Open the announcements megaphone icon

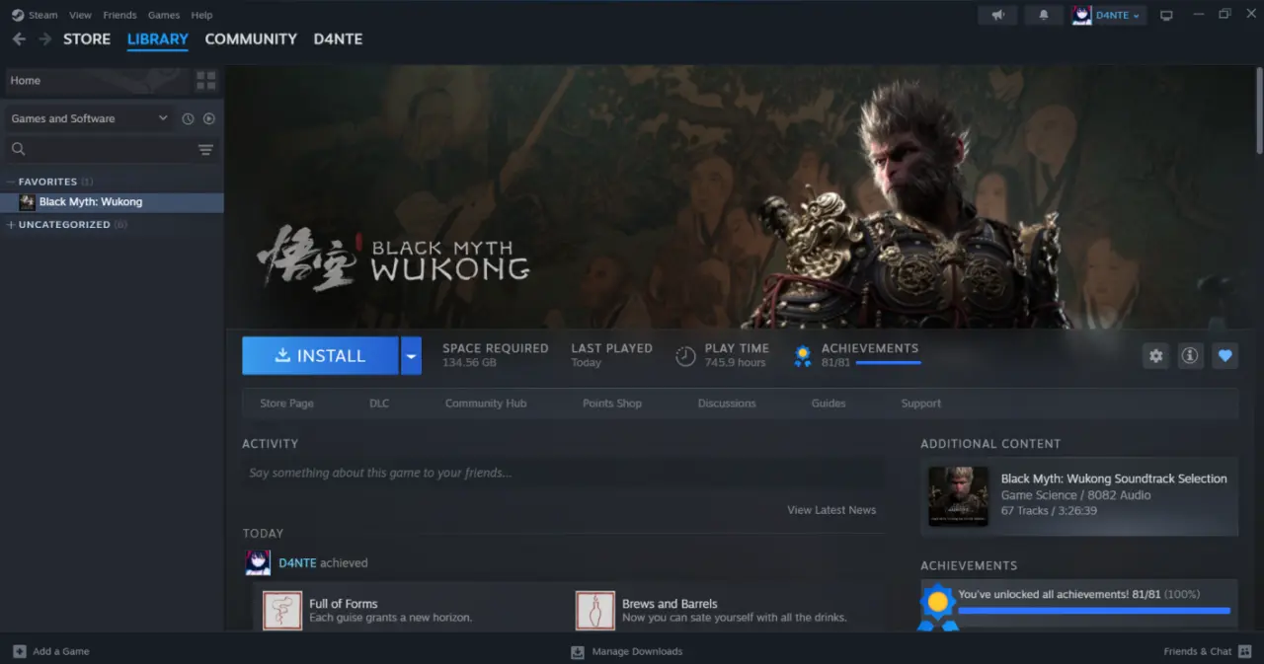click(x=997, y=15)
